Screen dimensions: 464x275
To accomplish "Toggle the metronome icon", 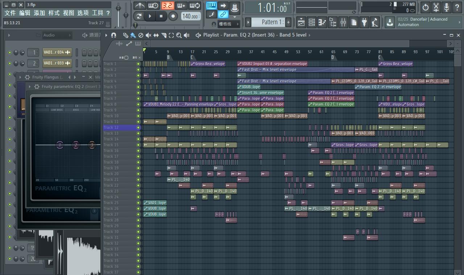I will click(x=140, y=5).
